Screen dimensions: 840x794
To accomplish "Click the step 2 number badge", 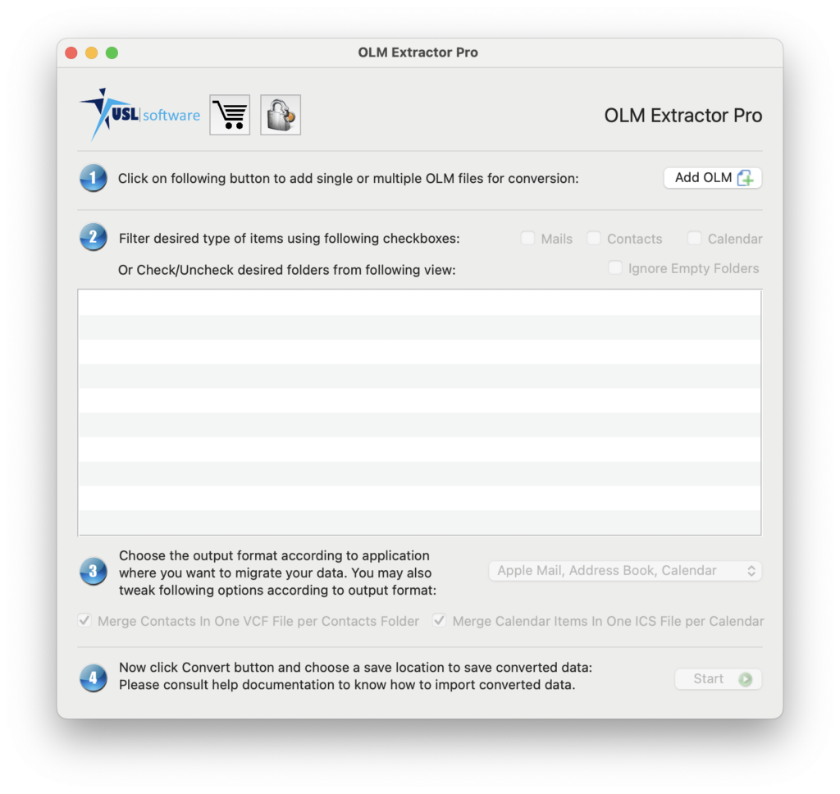I will coord(94,238).
